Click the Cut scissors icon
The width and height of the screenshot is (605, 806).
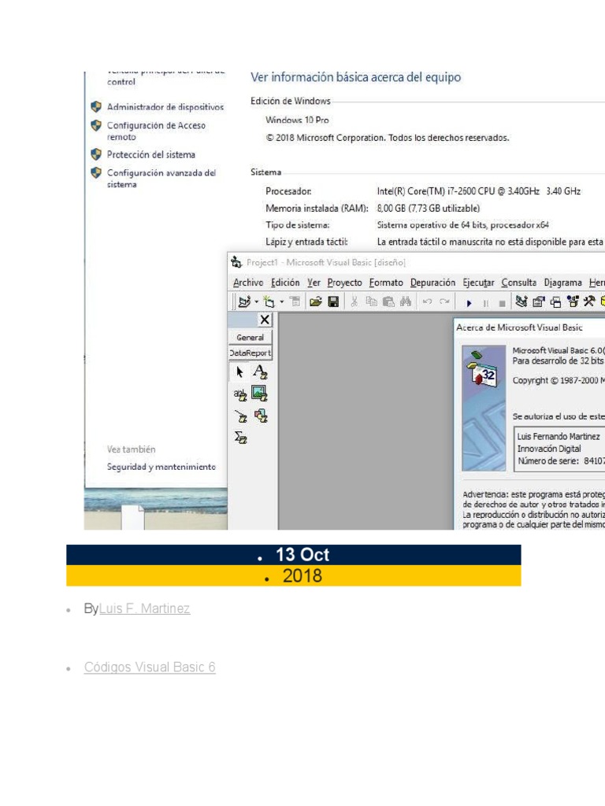[354, 301]
